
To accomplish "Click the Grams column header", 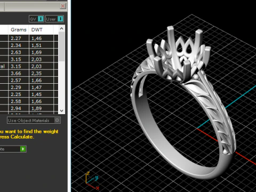I will (x=19, y=30).
